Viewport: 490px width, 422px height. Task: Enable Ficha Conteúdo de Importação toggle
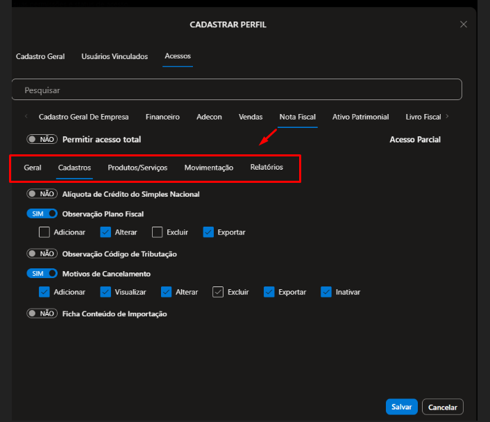[x=42, y=314]
